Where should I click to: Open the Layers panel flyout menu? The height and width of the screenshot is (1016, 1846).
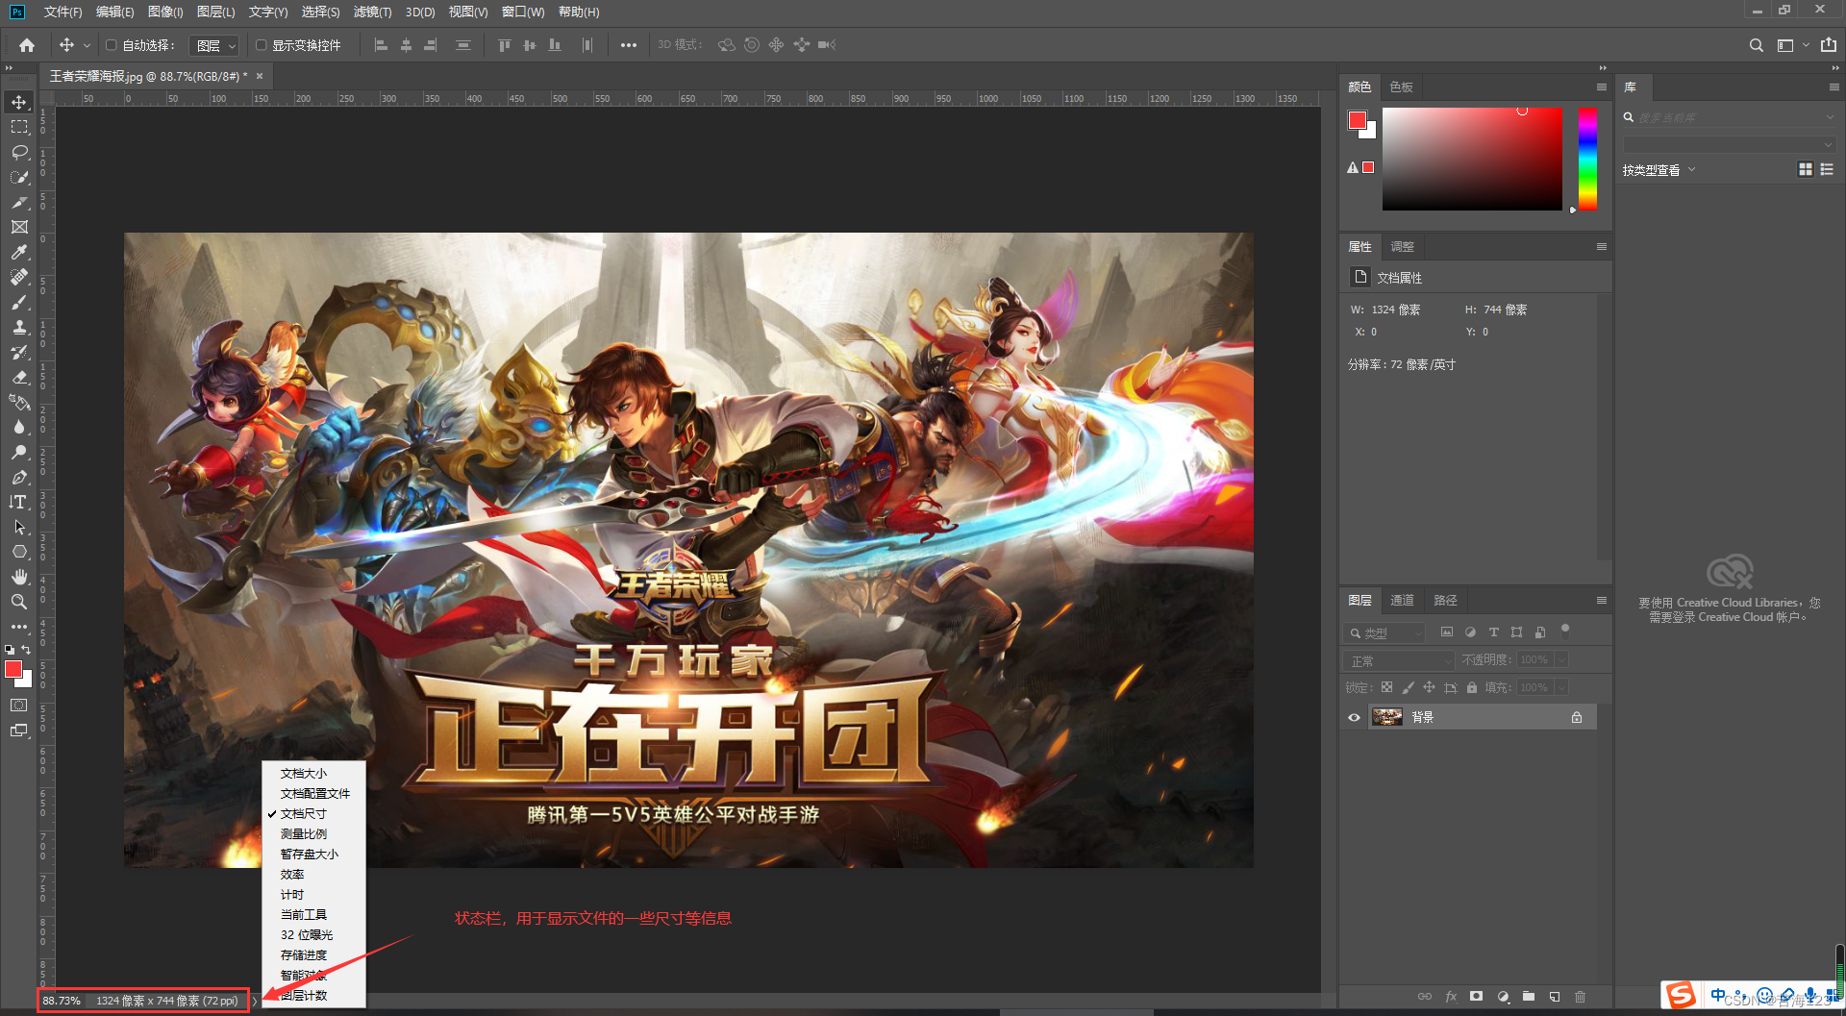(x=1601, y=600)
